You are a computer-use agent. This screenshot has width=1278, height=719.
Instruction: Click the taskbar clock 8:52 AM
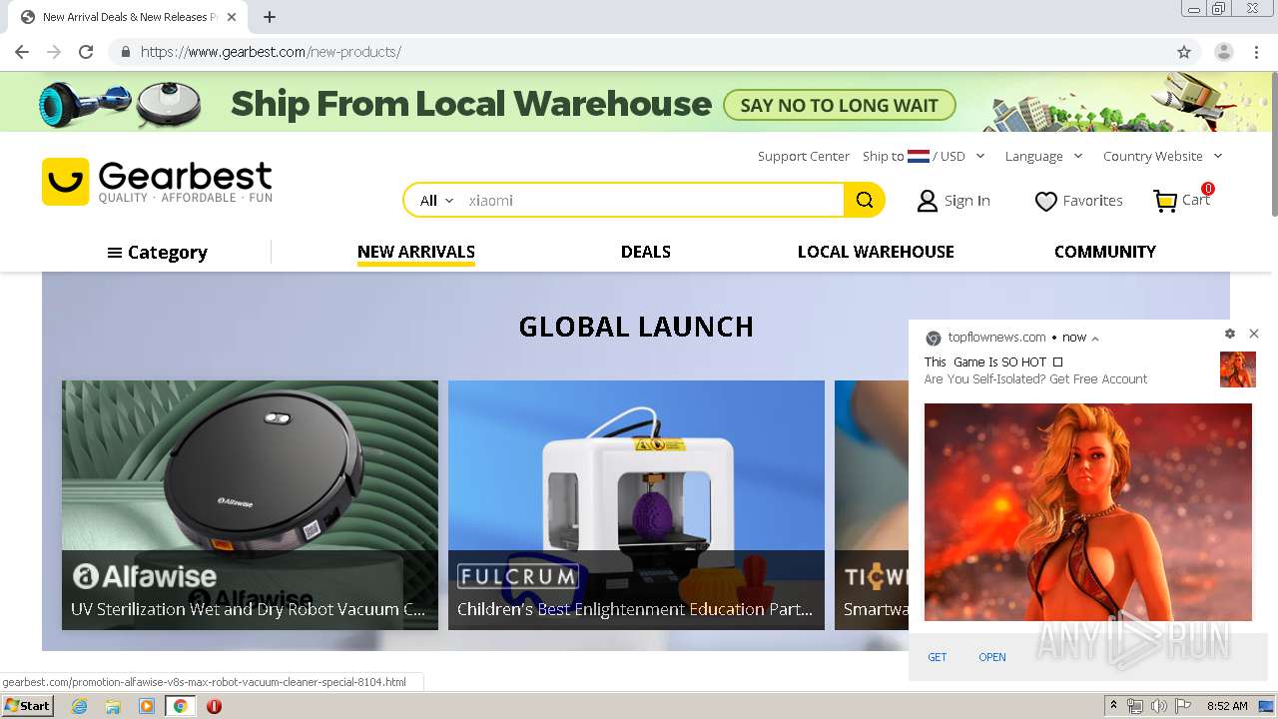(1227, 706)
